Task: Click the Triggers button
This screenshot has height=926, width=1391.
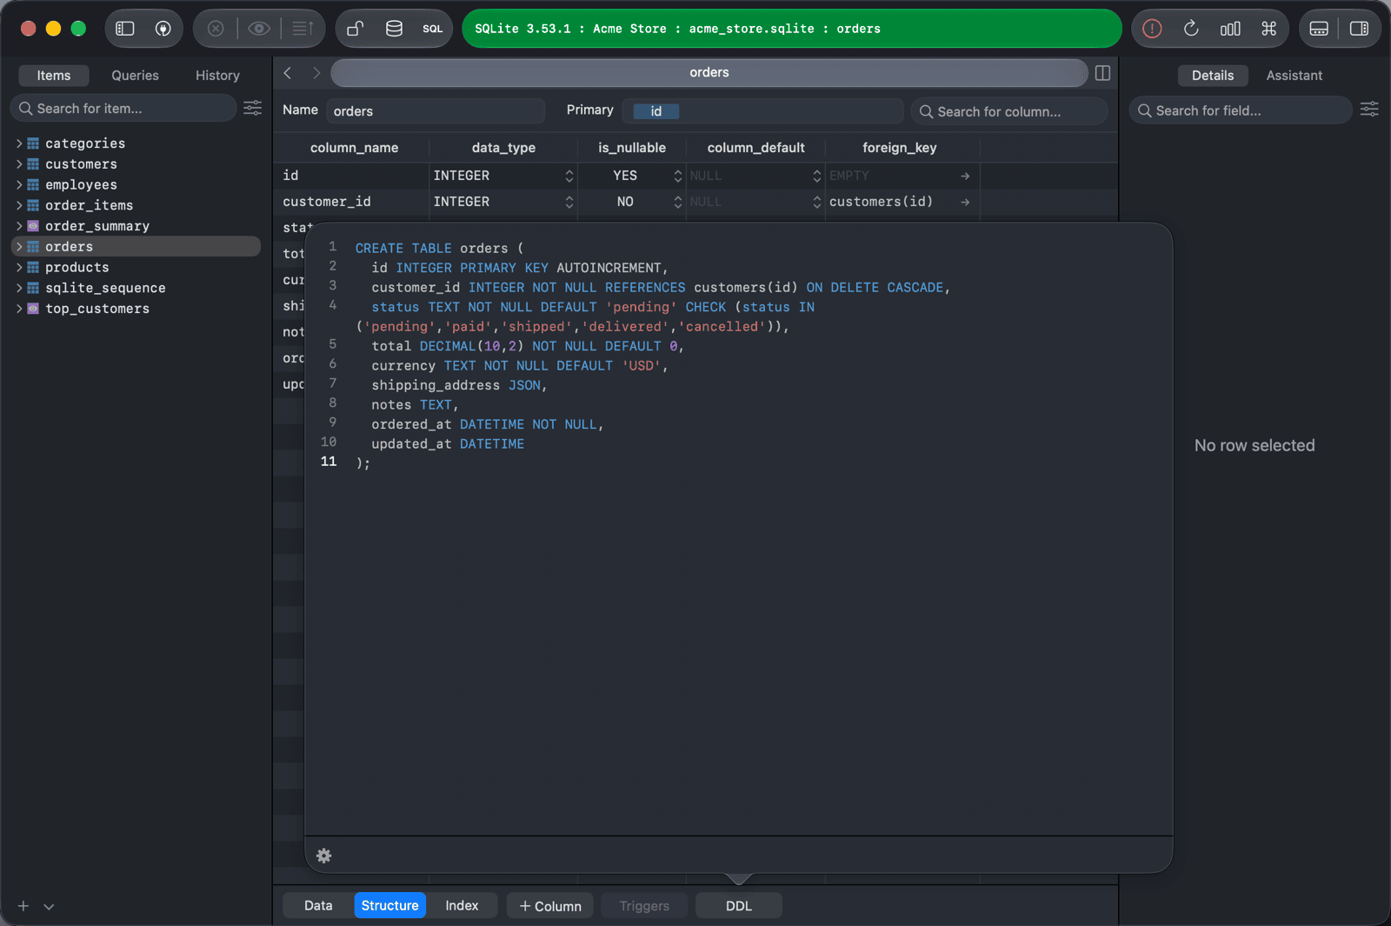Action: 644,906
